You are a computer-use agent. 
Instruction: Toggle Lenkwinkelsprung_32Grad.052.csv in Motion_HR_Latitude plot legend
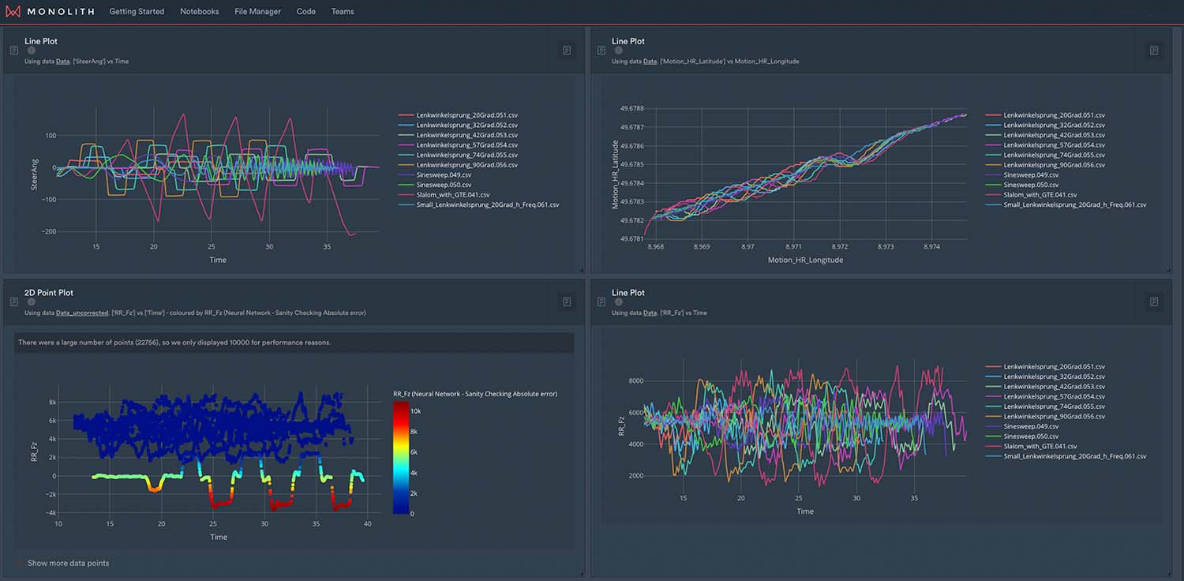pyautogui.click(x=1045, y=126)
